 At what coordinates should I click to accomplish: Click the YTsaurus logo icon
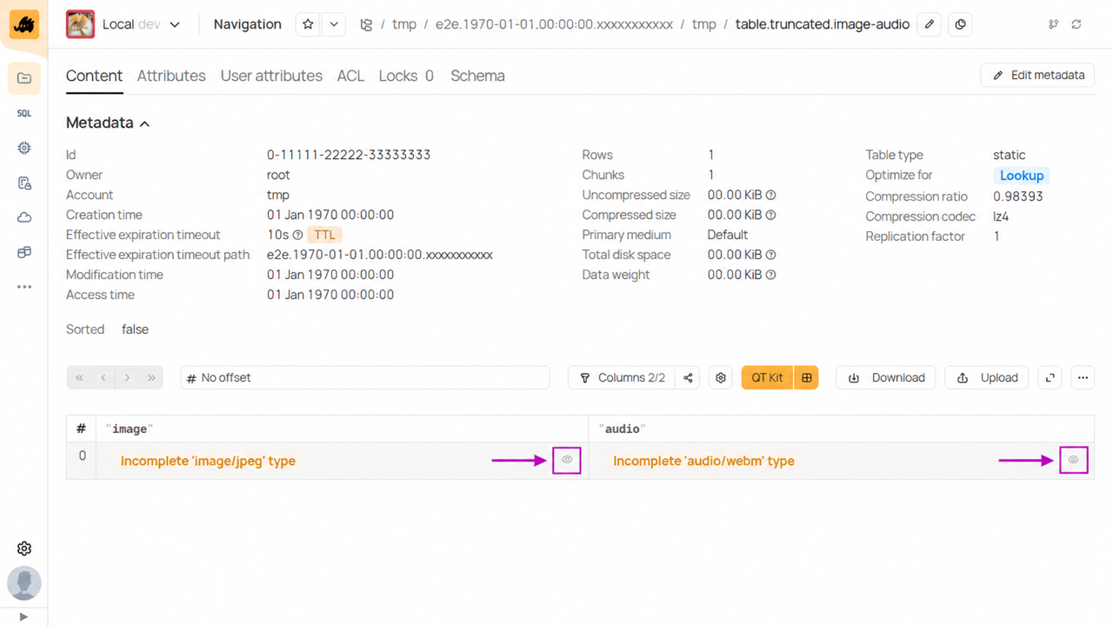point(24,26)
